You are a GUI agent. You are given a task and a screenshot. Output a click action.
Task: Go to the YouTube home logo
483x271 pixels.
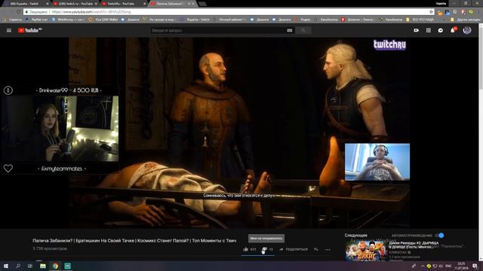[x=30, y=30]
